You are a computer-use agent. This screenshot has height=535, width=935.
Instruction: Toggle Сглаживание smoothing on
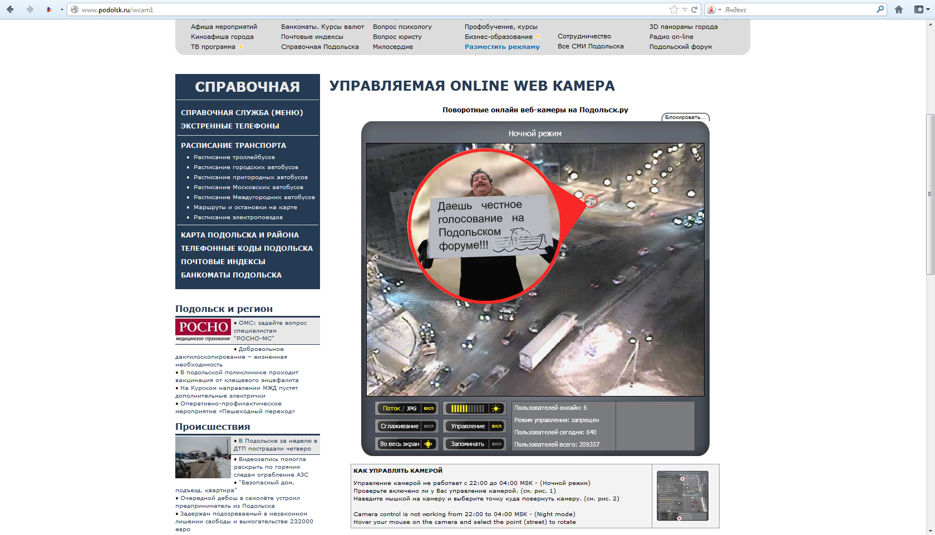tap(429, 426)
